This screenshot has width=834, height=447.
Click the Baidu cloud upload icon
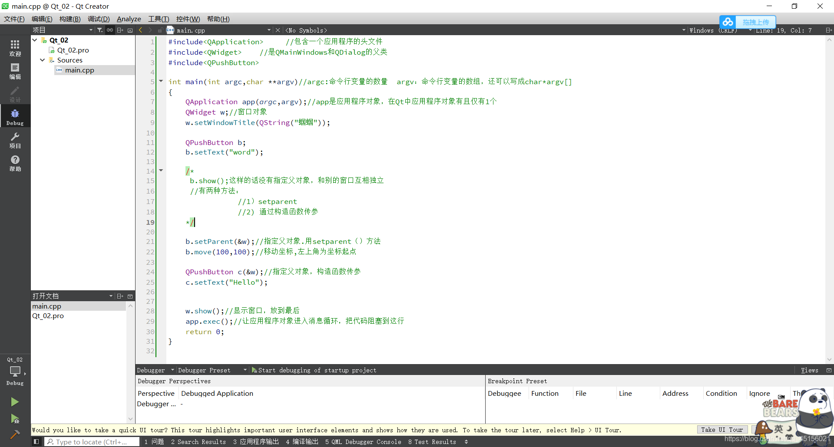tap(728, 22)
